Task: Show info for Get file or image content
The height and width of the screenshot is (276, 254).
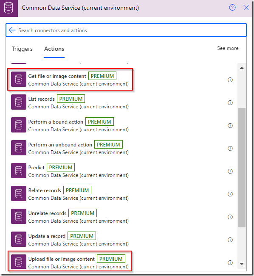Action: tap(230, 80)
